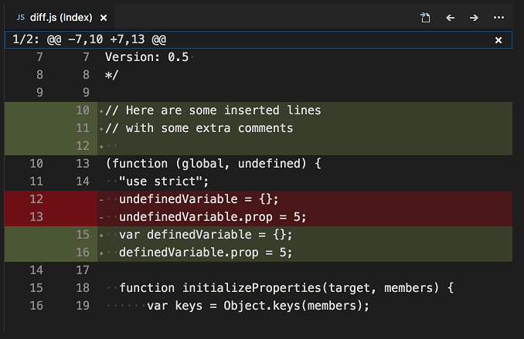Screen dimensions: 524x339
Task: Go to previous change using the left arrow
Action: pos(450,17)
